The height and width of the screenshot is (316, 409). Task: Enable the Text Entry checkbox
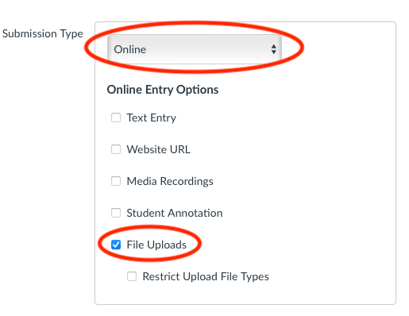(116, 118)
